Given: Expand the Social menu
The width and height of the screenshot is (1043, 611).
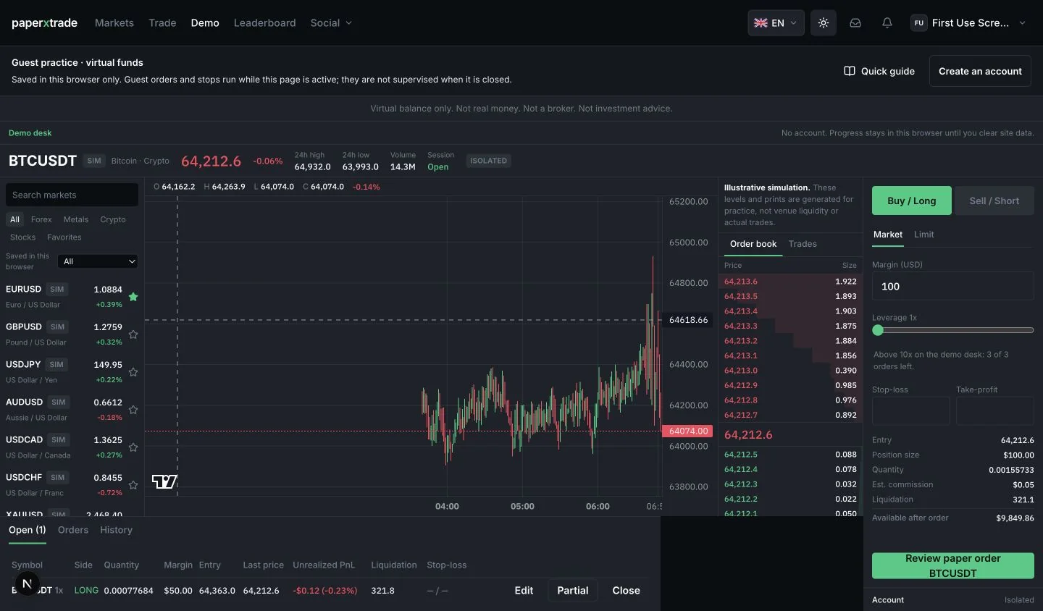Looking at the screenshot, I should coord(331,23).
